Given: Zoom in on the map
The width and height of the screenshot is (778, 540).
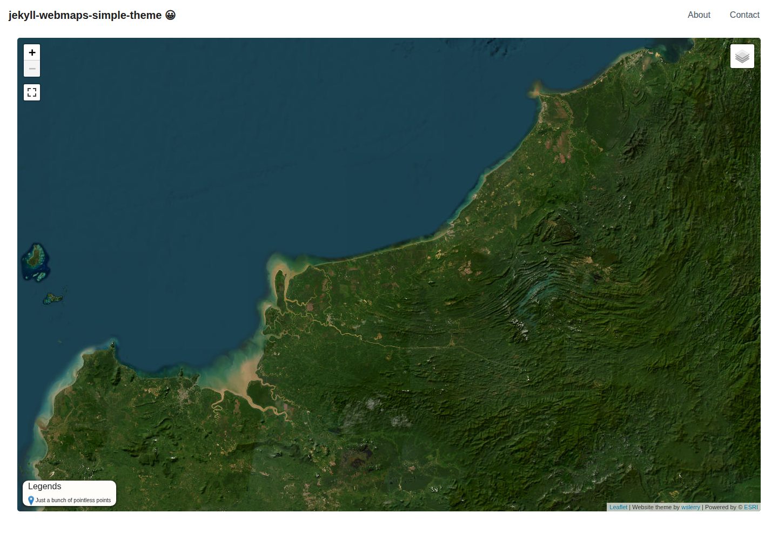Looking at the screenshot, I should pyautogui.click(x=32, y=52).
